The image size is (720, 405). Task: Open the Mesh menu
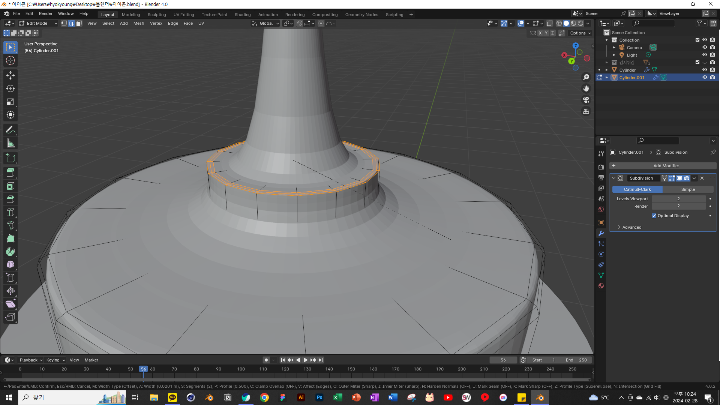(x=139, y=23)
